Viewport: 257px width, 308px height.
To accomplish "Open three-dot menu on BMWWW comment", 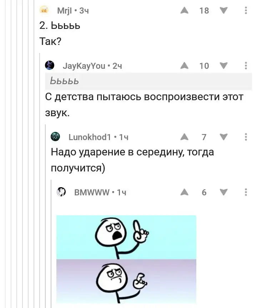I will [246, 192].
